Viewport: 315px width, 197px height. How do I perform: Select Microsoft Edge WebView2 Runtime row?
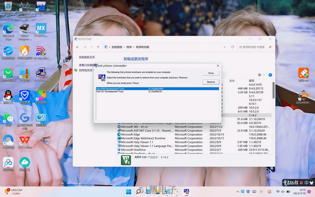coord(194,138)
